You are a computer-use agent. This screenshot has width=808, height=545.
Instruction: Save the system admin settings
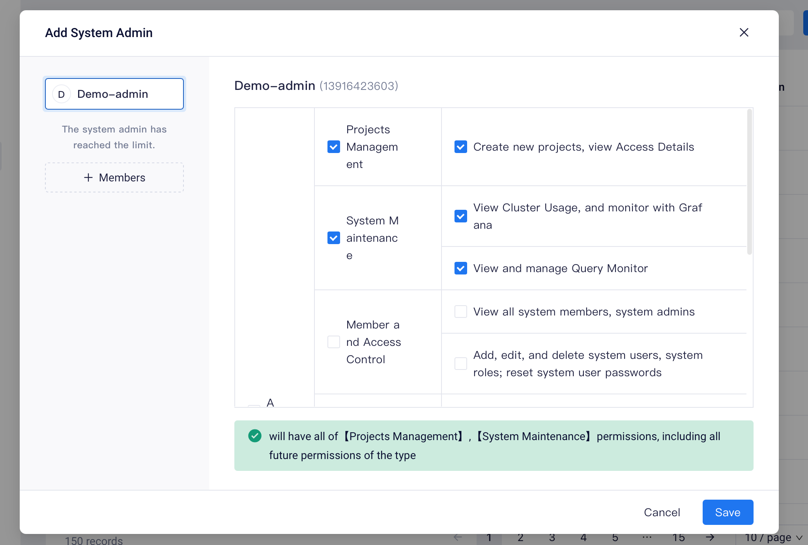[x=728, y=512]
